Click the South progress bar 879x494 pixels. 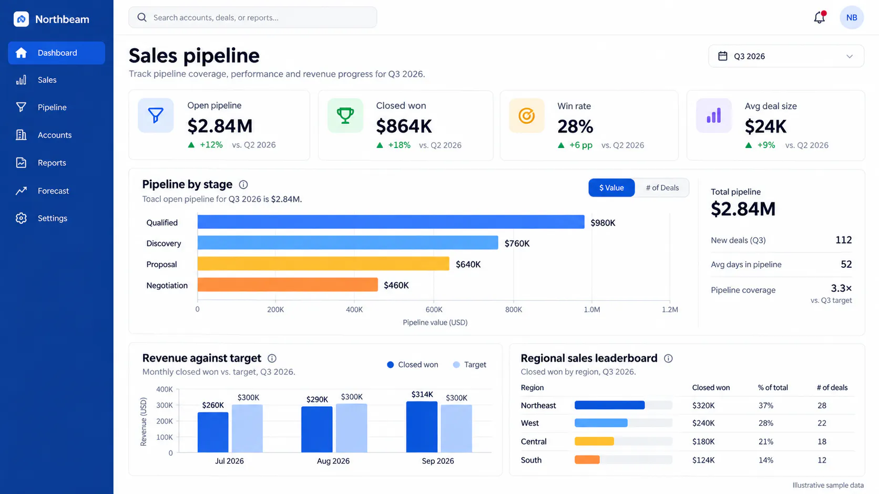624,460
